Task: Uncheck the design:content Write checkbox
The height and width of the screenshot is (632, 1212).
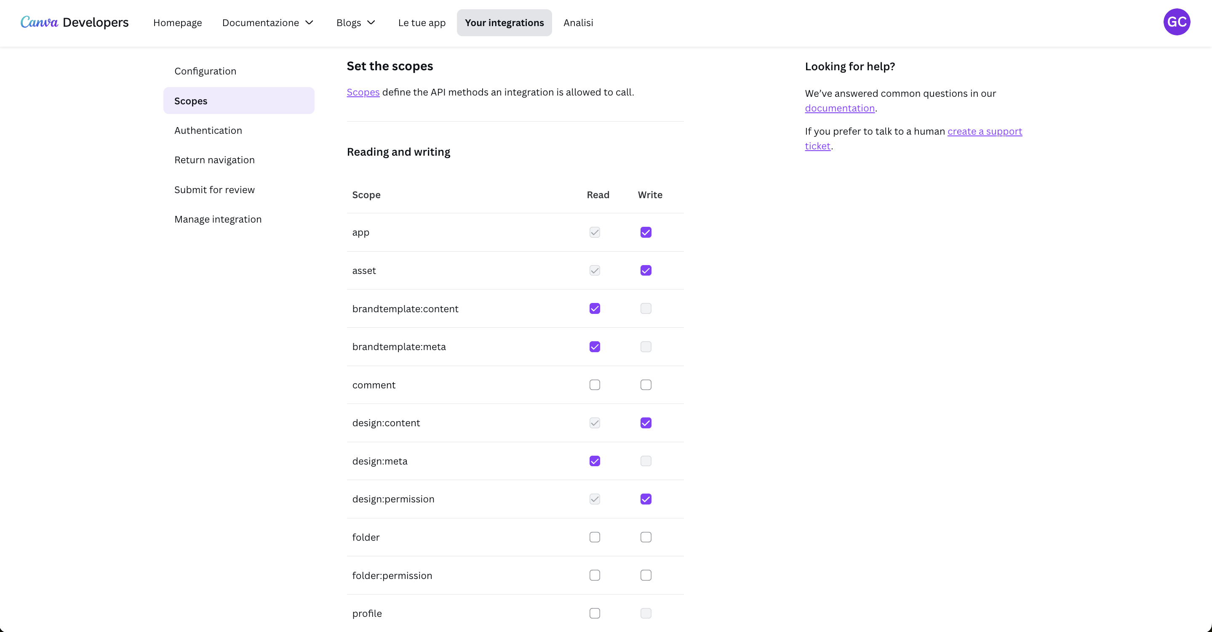Action: coord(646,423)
